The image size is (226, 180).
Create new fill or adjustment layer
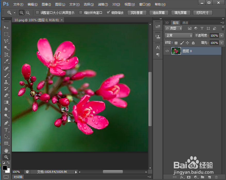click(x=196, y=177)
